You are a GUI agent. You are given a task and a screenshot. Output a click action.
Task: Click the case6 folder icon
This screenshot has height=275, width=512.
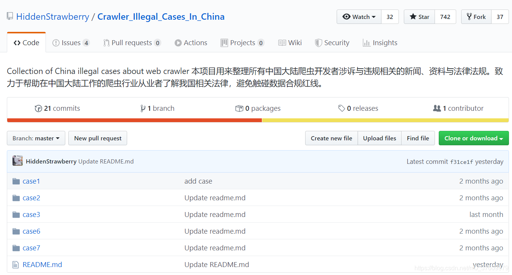pos(16,231)
